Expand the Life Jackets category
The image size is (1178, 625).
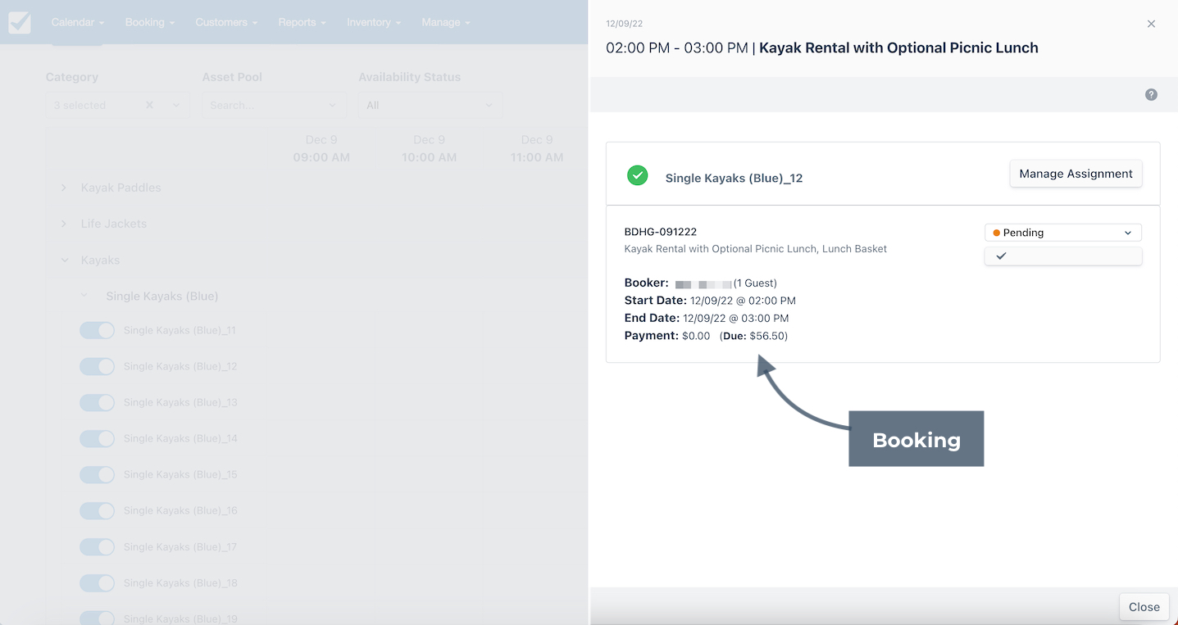click(x=64, y=224)
